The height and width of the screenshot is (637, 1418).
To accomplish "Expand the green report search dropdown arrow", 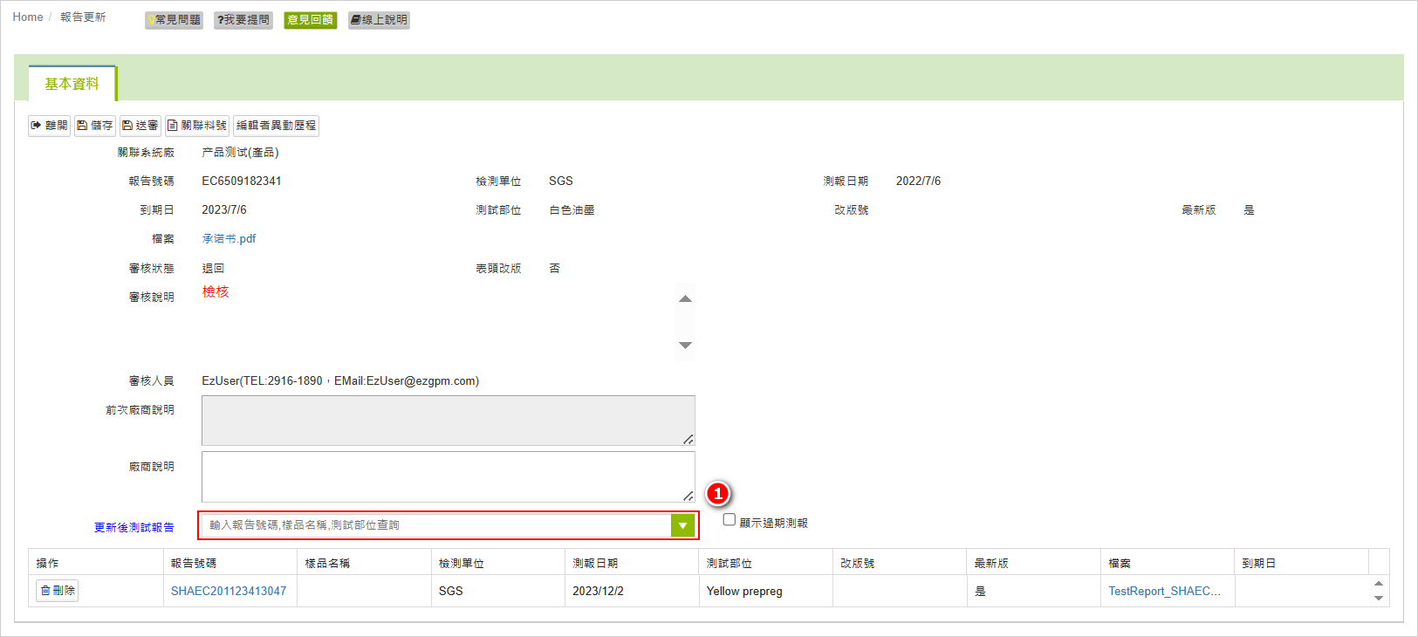I will 682,525.
